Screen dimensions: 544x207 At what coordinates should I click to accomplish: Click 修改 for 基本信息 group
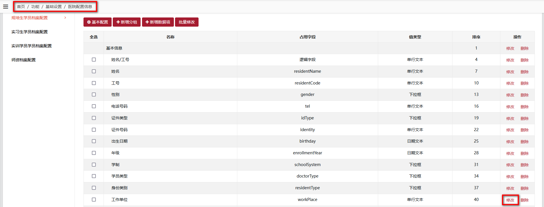[x=510, y=48]
